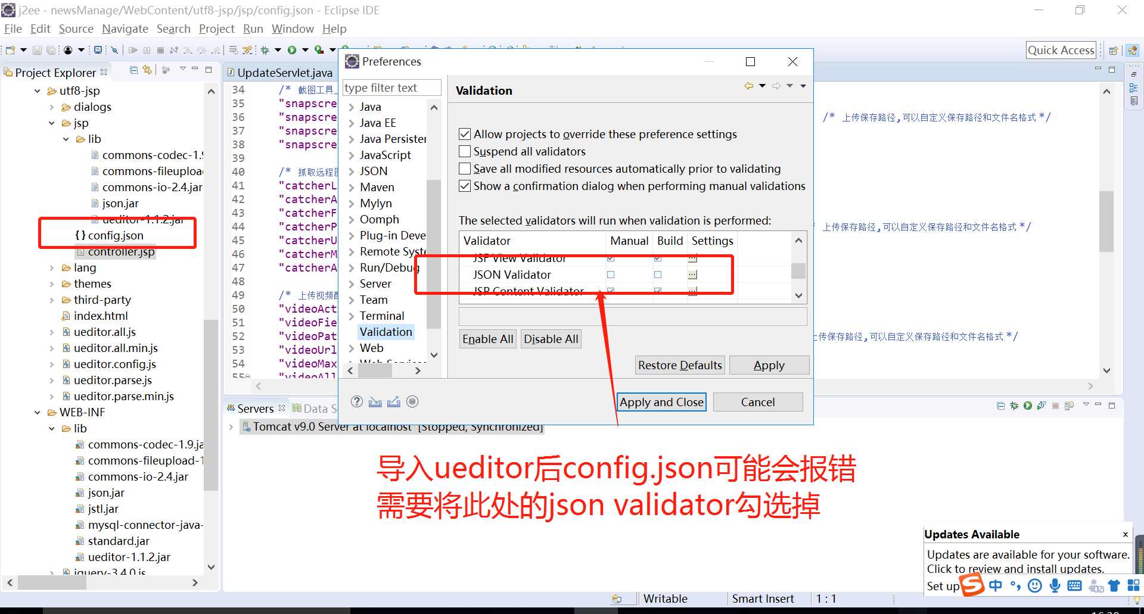Start server in debug mode in Servers view

tap(1014, 406)
